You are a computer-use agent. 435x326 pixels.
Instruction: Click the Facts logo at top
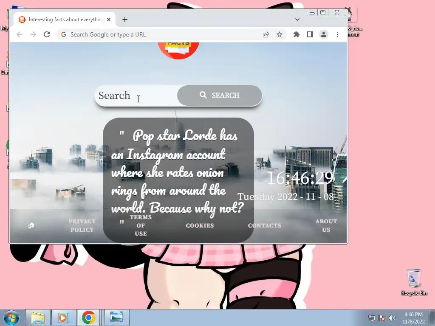tap(178, 50)
